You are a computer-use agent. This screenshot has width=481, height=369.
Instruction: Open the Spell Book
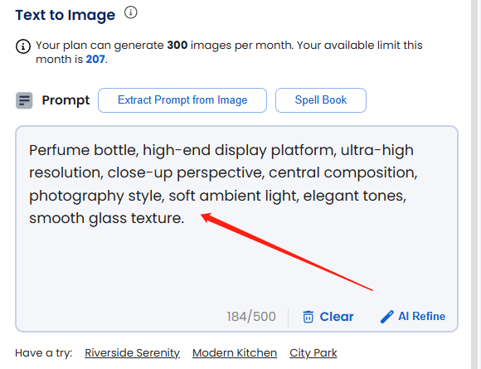coord(321,100)
